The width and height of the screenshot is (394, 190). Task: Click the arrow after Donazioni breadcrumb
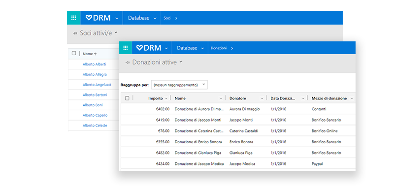[232, 48]
